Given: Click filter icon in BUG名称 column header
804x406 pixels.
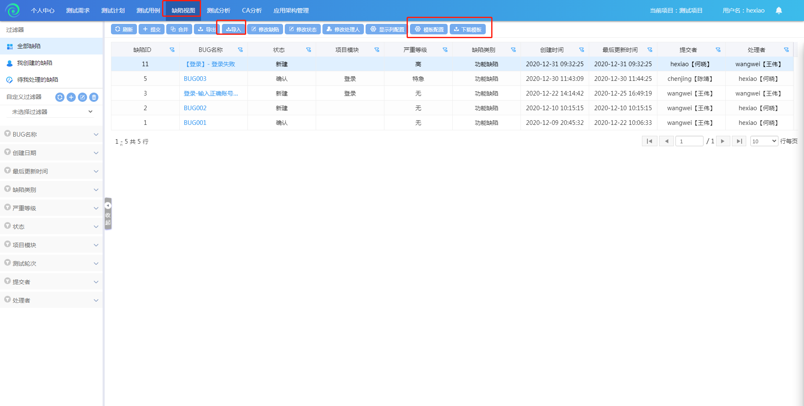Looking at the screenshot, I should (x=240, y=50).
